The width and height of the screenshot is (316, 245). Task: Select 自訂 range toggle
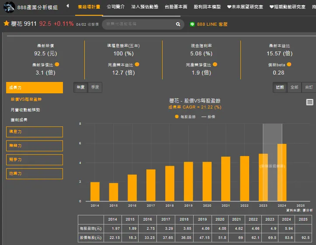309,87
